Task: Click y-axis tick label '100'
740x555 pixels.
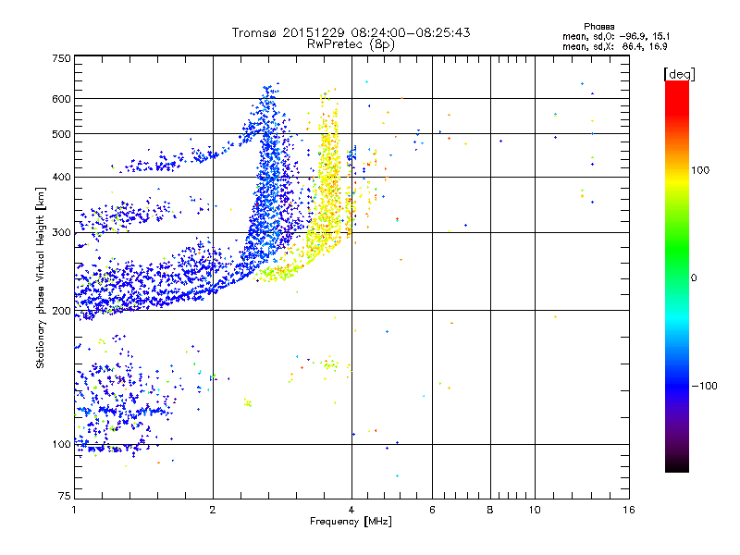Action: click(61, 445)
